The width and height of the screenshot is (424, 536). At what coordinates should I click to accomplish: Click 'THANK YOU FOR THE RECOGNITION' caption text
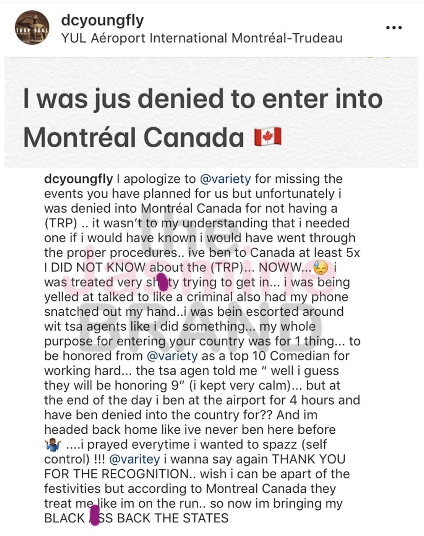click(195, 466)
